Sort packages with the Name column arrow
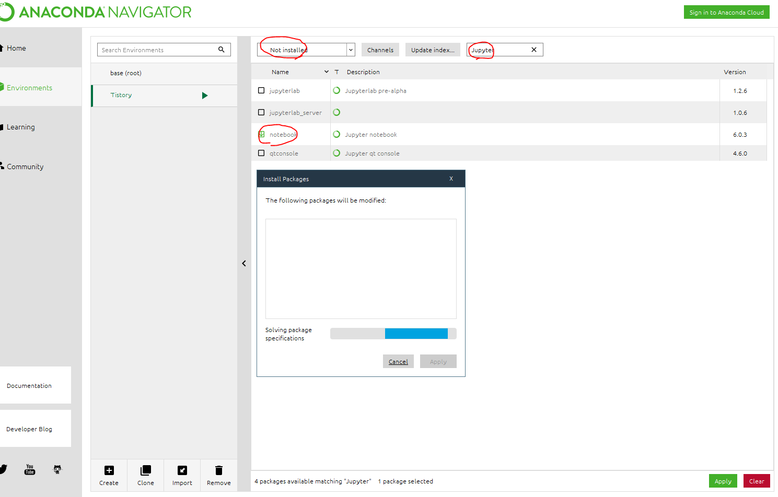This screenshot has height=497, width=778. 327,72
